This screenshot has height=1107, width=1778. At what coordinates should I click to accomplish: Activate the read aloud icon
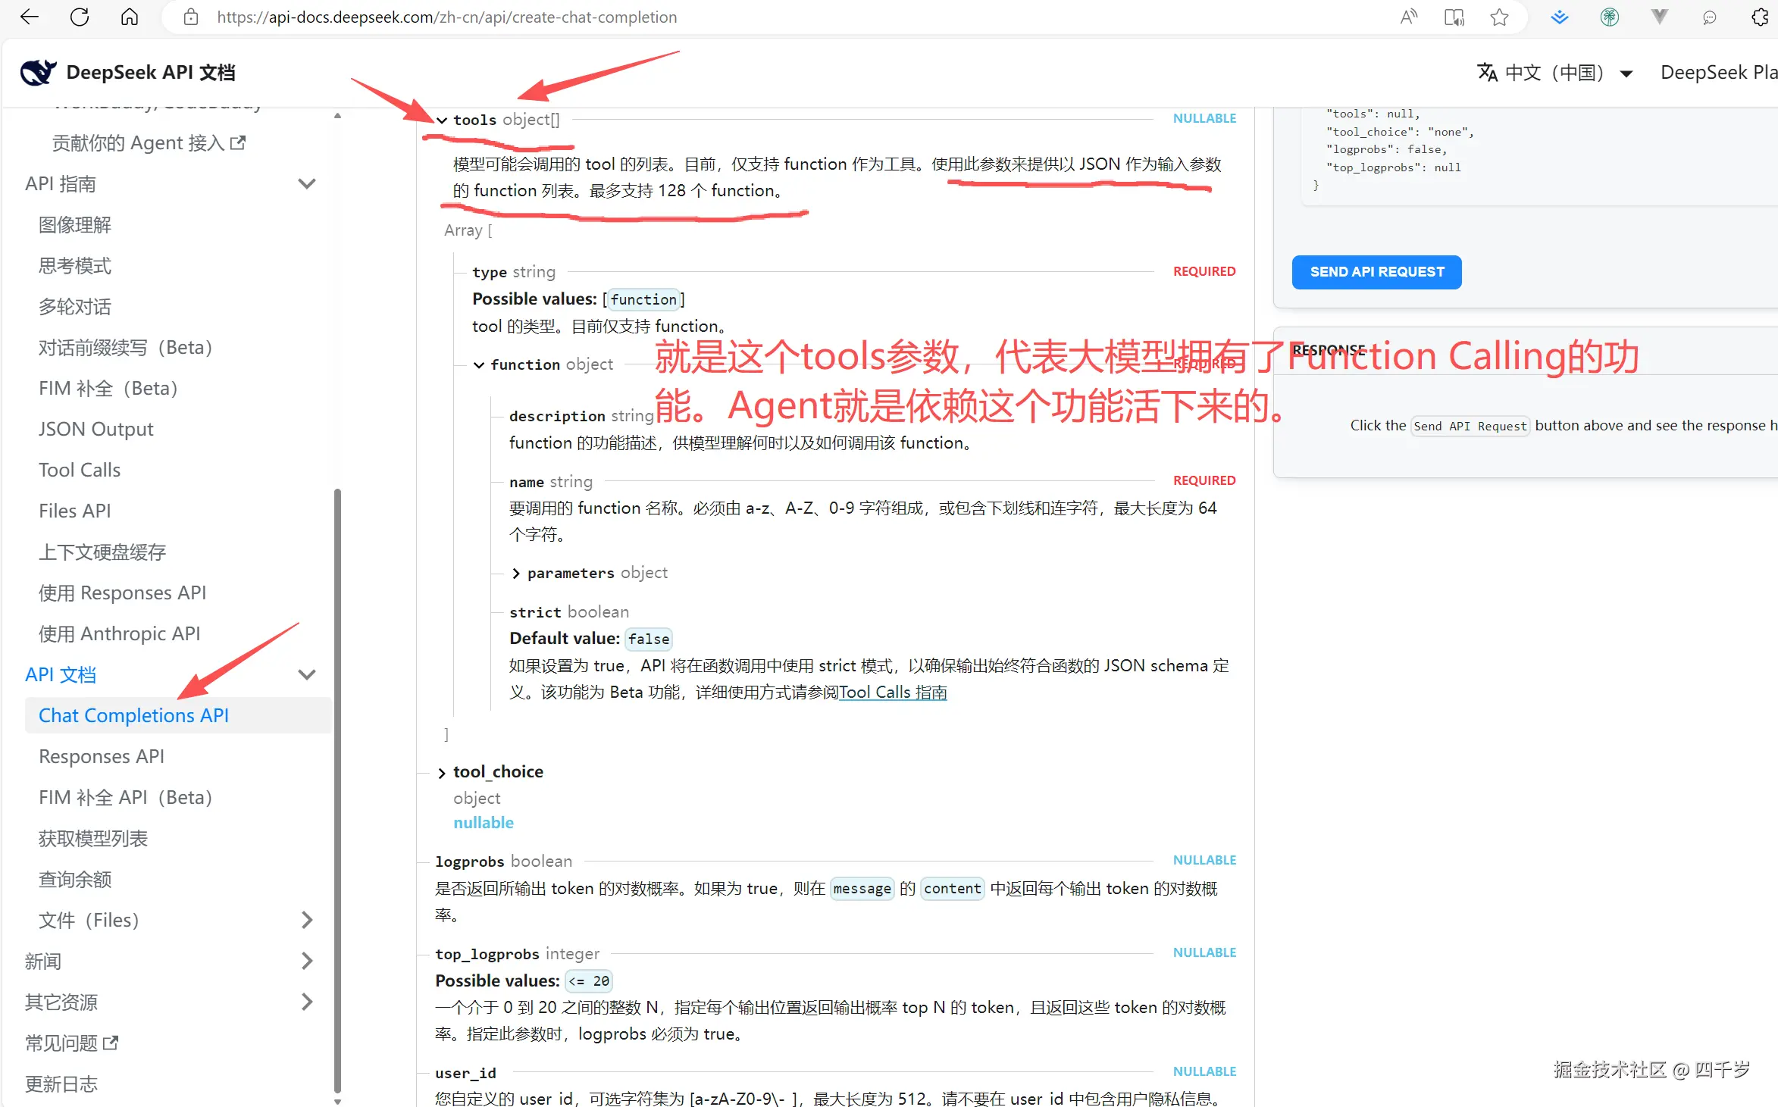click(x=1408, y=17)
